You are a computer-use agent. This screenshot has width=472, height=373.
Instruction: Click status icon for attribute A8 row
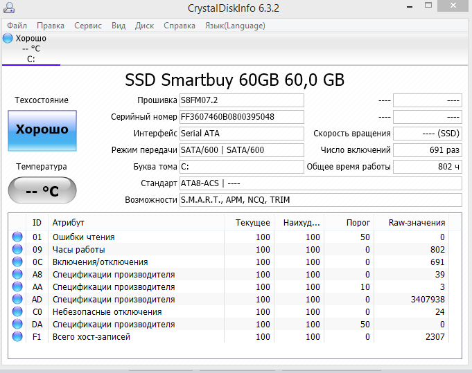point(17,275)
